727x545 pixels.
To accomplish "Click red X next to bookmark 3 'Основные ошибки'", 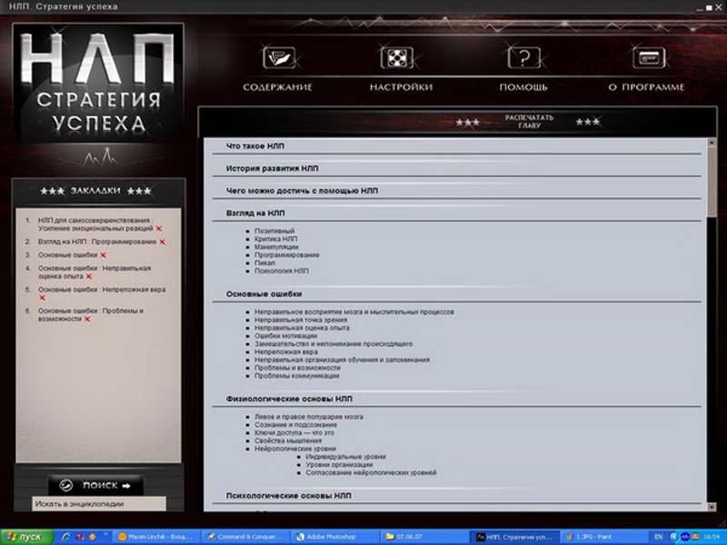I will pos(103,255).
